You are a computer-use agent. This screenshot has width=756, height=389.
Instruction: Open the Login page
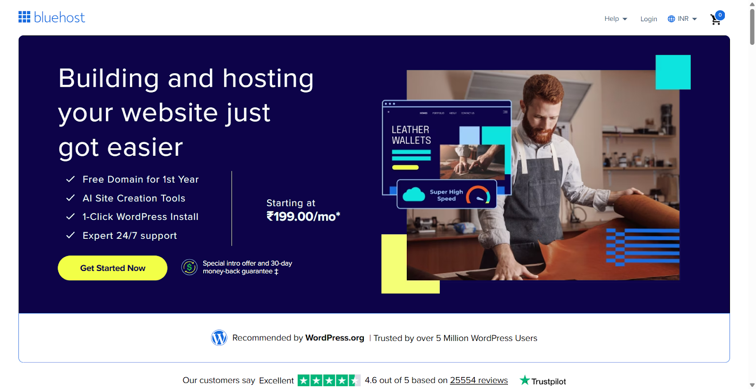pyautogui.click(x=648, y=19)
